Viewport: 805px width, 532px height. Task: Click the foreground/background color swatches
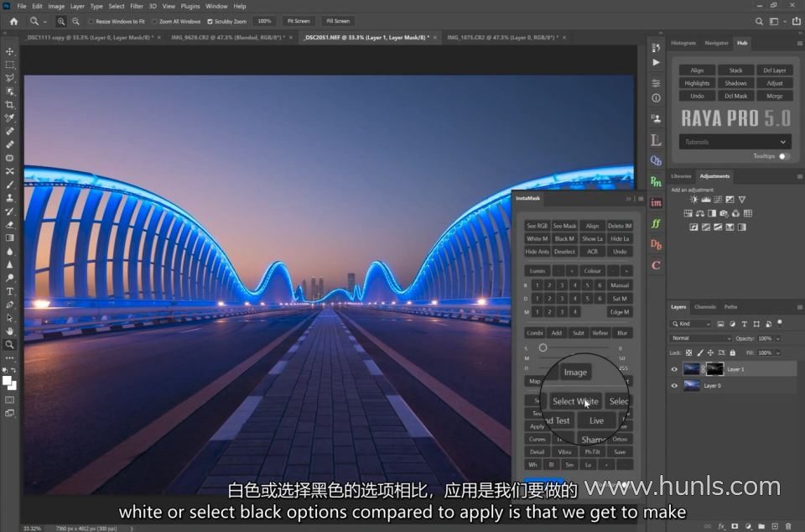[9, 383]
